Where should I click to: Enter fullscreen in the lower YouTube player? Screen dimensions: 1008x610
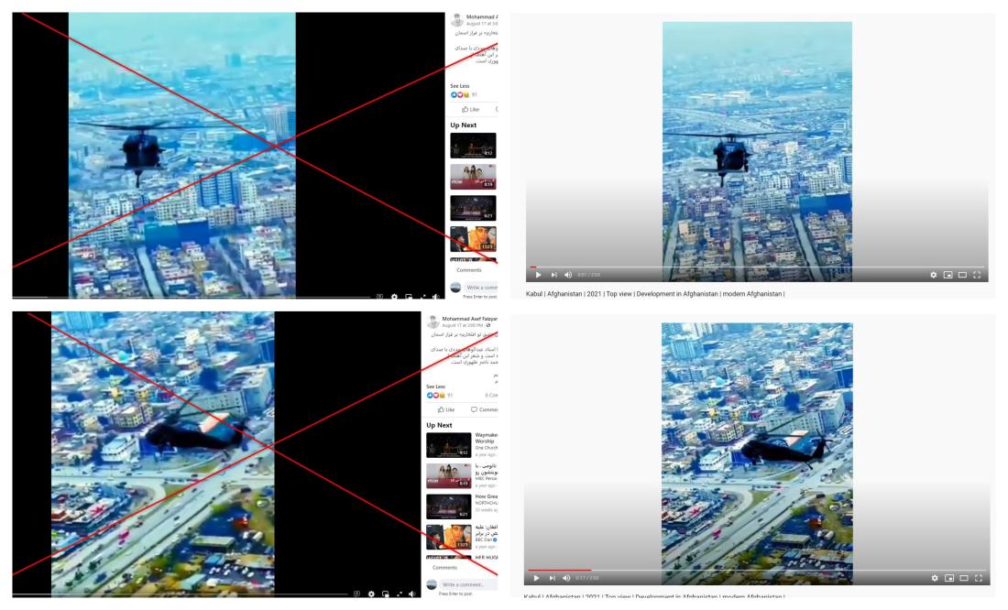[x=979, y=578]
